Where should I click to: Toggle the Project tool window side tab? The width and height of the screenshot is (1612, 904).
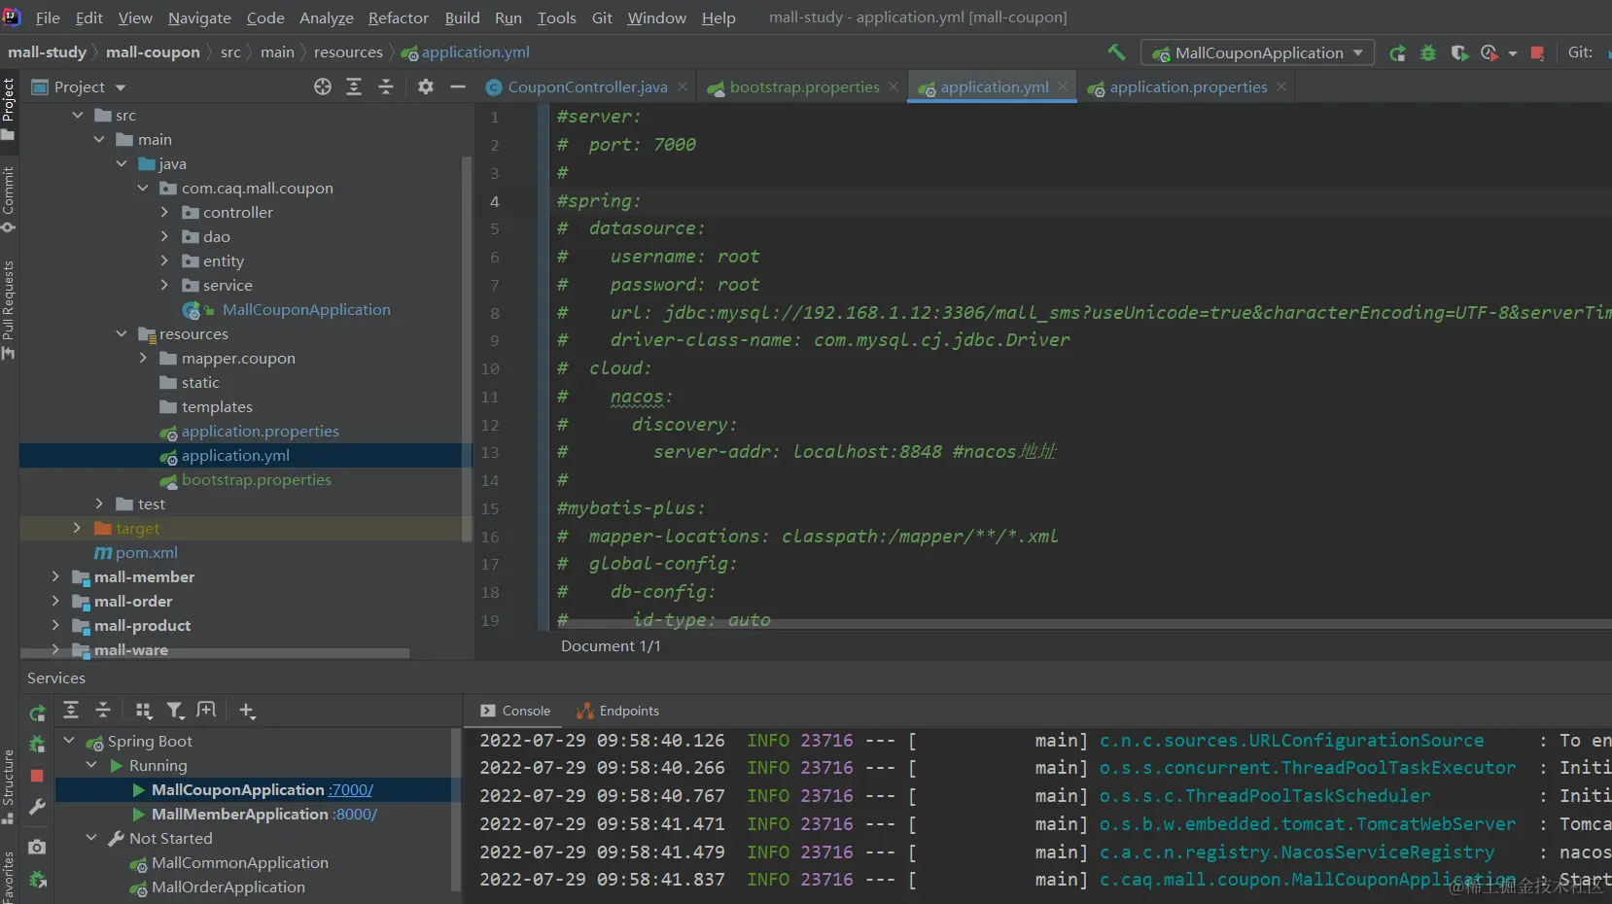point(9,100)
